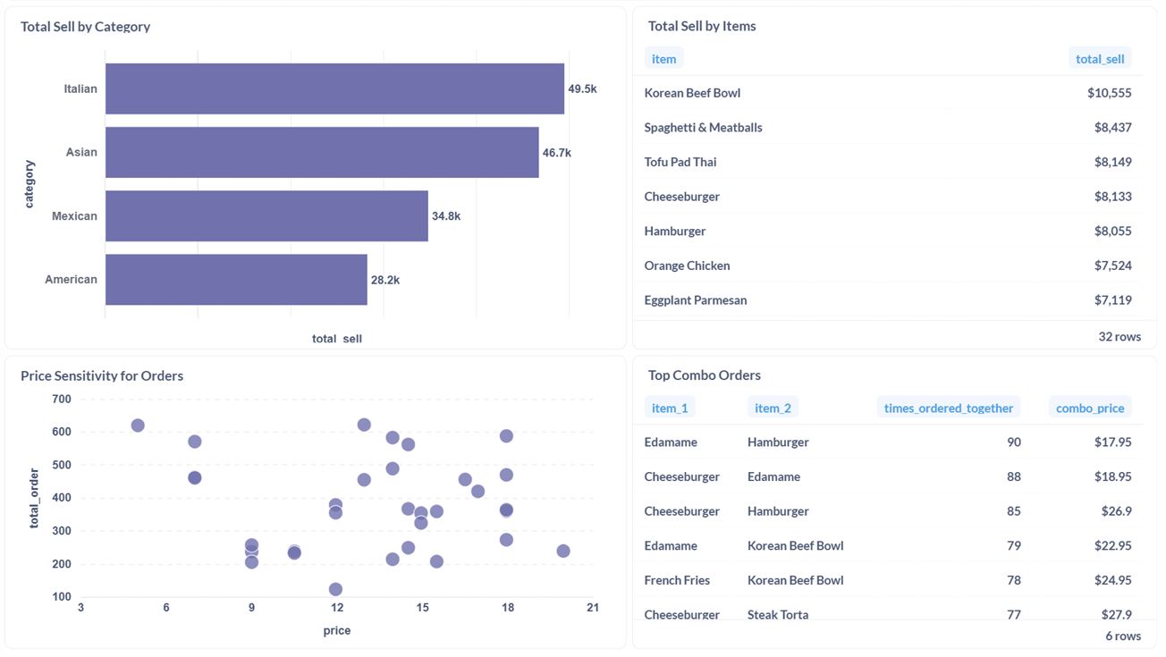Click the item_1 column header
The image size is (1166, 657).
coord(670,408)
